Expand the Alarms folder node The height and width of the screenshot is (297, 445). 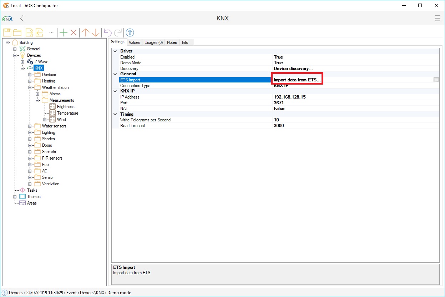[37, 94]
